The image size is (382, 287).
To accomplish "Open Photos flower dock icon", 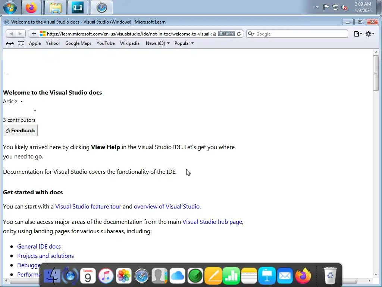I will click(124, 276).
